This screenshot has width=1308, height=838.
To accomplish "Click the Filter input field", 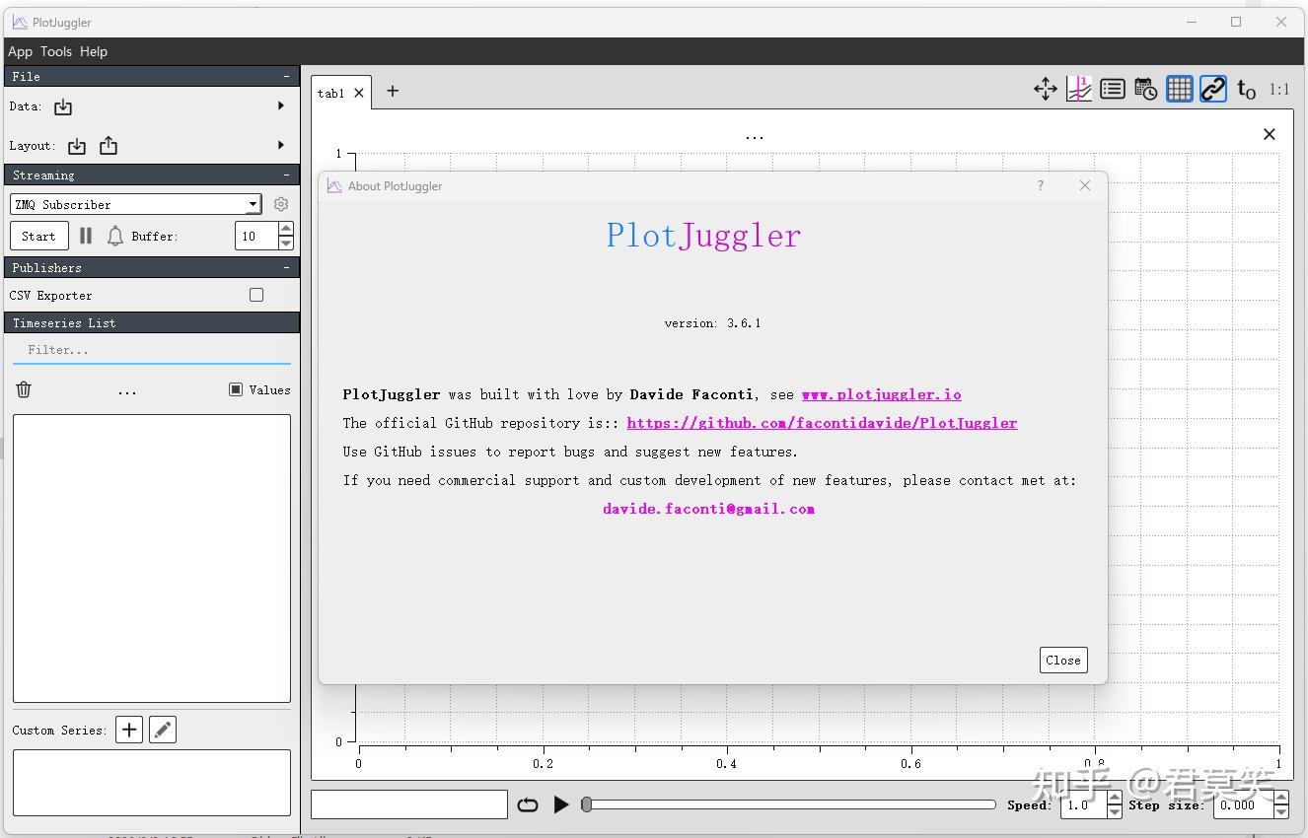I will click(x=152, y=350).
